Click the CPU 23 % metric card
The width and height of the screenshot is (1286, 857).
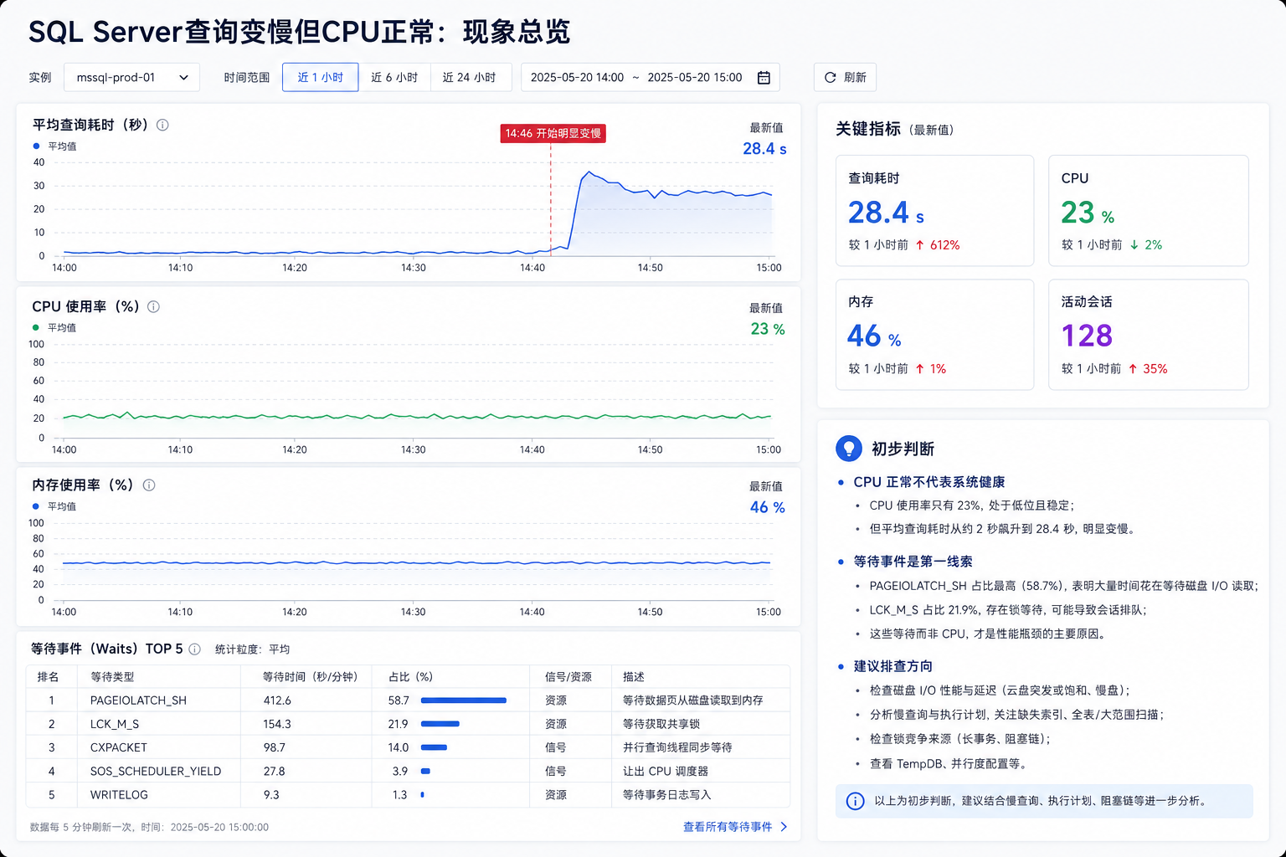(1148, 210)
